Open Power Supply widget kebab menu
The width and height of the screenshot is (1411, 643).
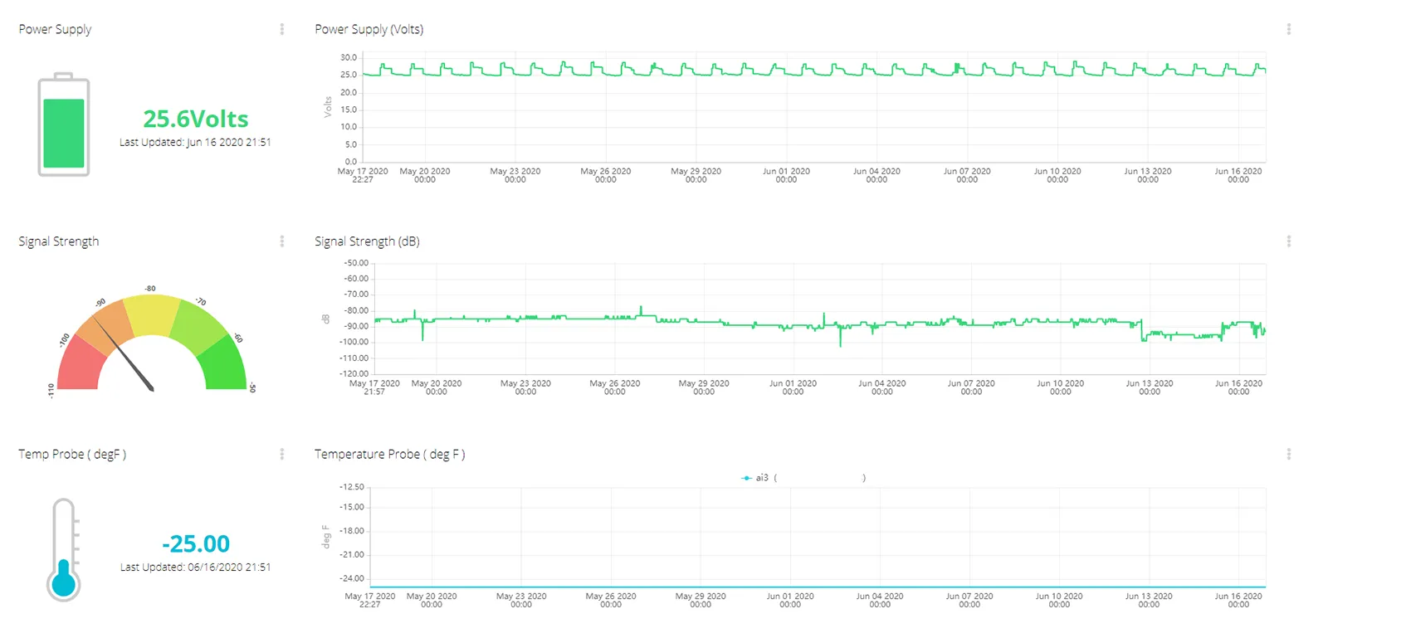click(x=282, y=29)
